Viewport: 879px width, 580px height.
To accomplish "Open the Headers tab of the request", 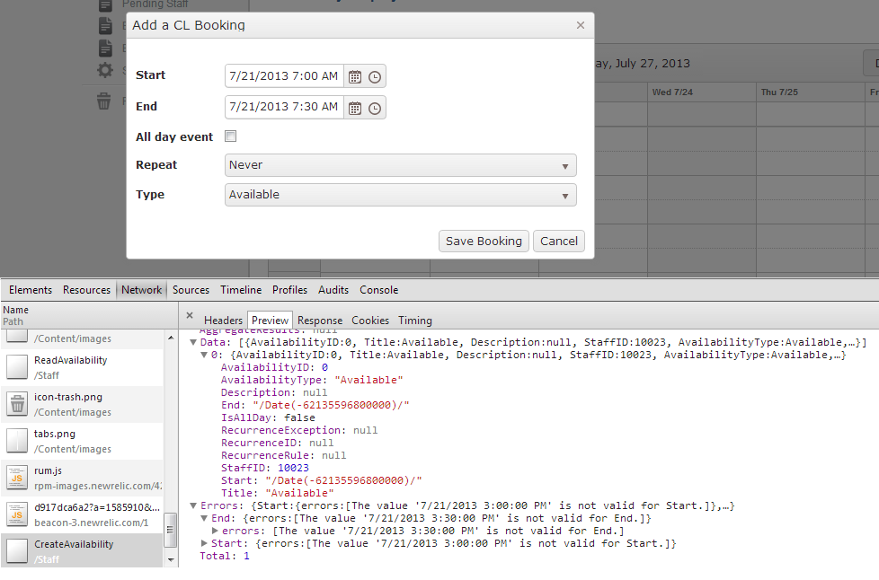I will (223, 321).
